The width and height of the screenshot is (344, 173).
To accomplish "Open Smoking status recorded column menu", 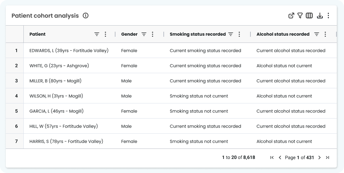I will 239,34.
